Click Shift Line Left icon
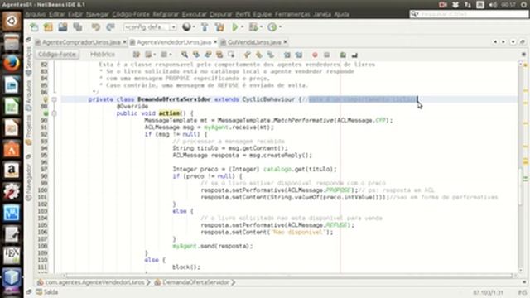Viewport: 530px width, 298px height. pyautogui.click(x=287, y=55)
